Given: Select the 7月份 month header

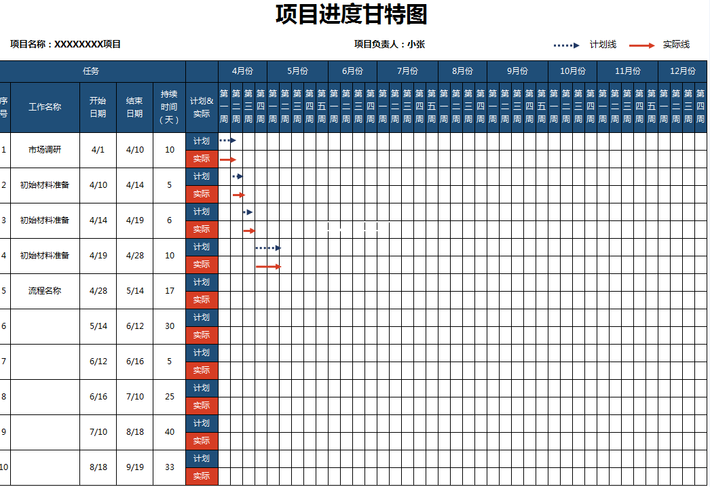Looking at the screenshot, I should pyautogui.click(x=407, y=71).
